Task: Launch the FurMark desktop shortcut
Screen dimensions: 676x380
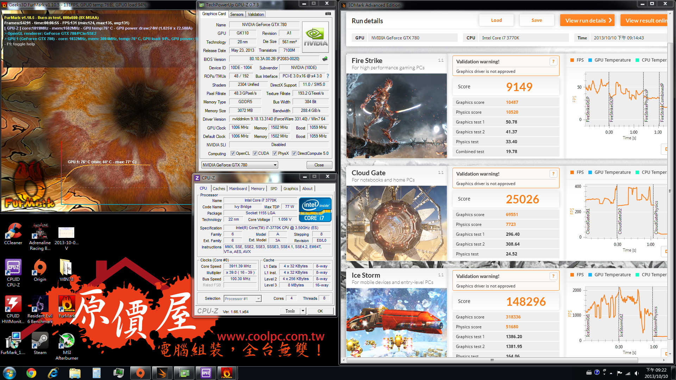Action: point(67,307)
